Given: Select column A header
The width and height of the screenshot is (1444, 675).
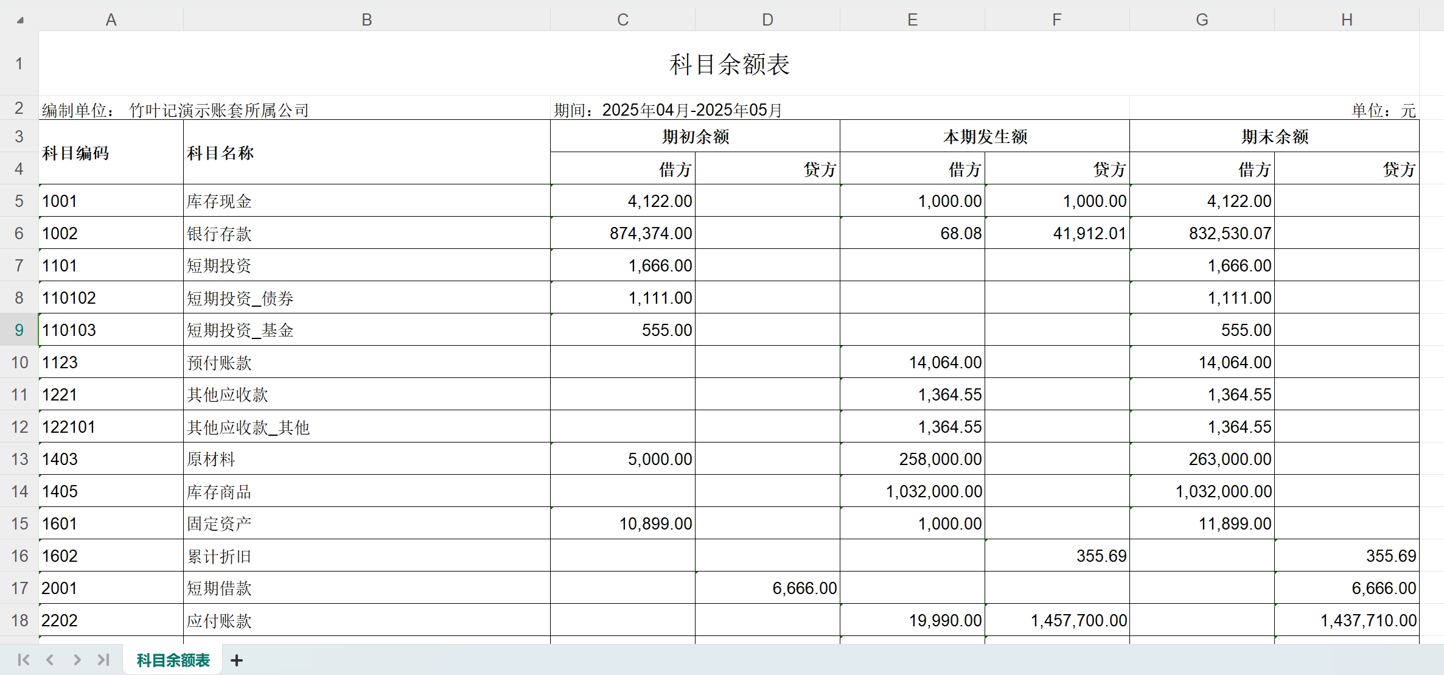Looking at the screenshot, I should pos(111,20).
